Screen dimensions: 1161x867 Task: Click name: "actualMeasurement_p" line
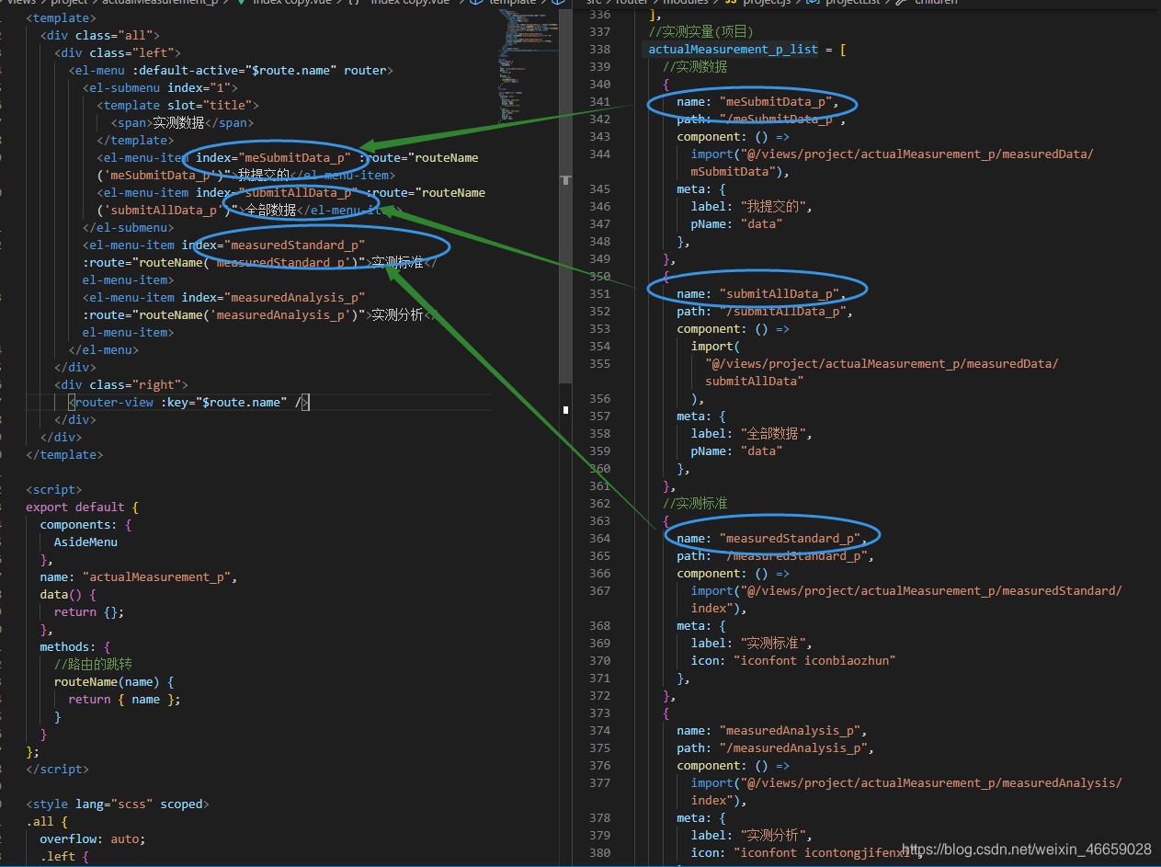pos(139,576)
